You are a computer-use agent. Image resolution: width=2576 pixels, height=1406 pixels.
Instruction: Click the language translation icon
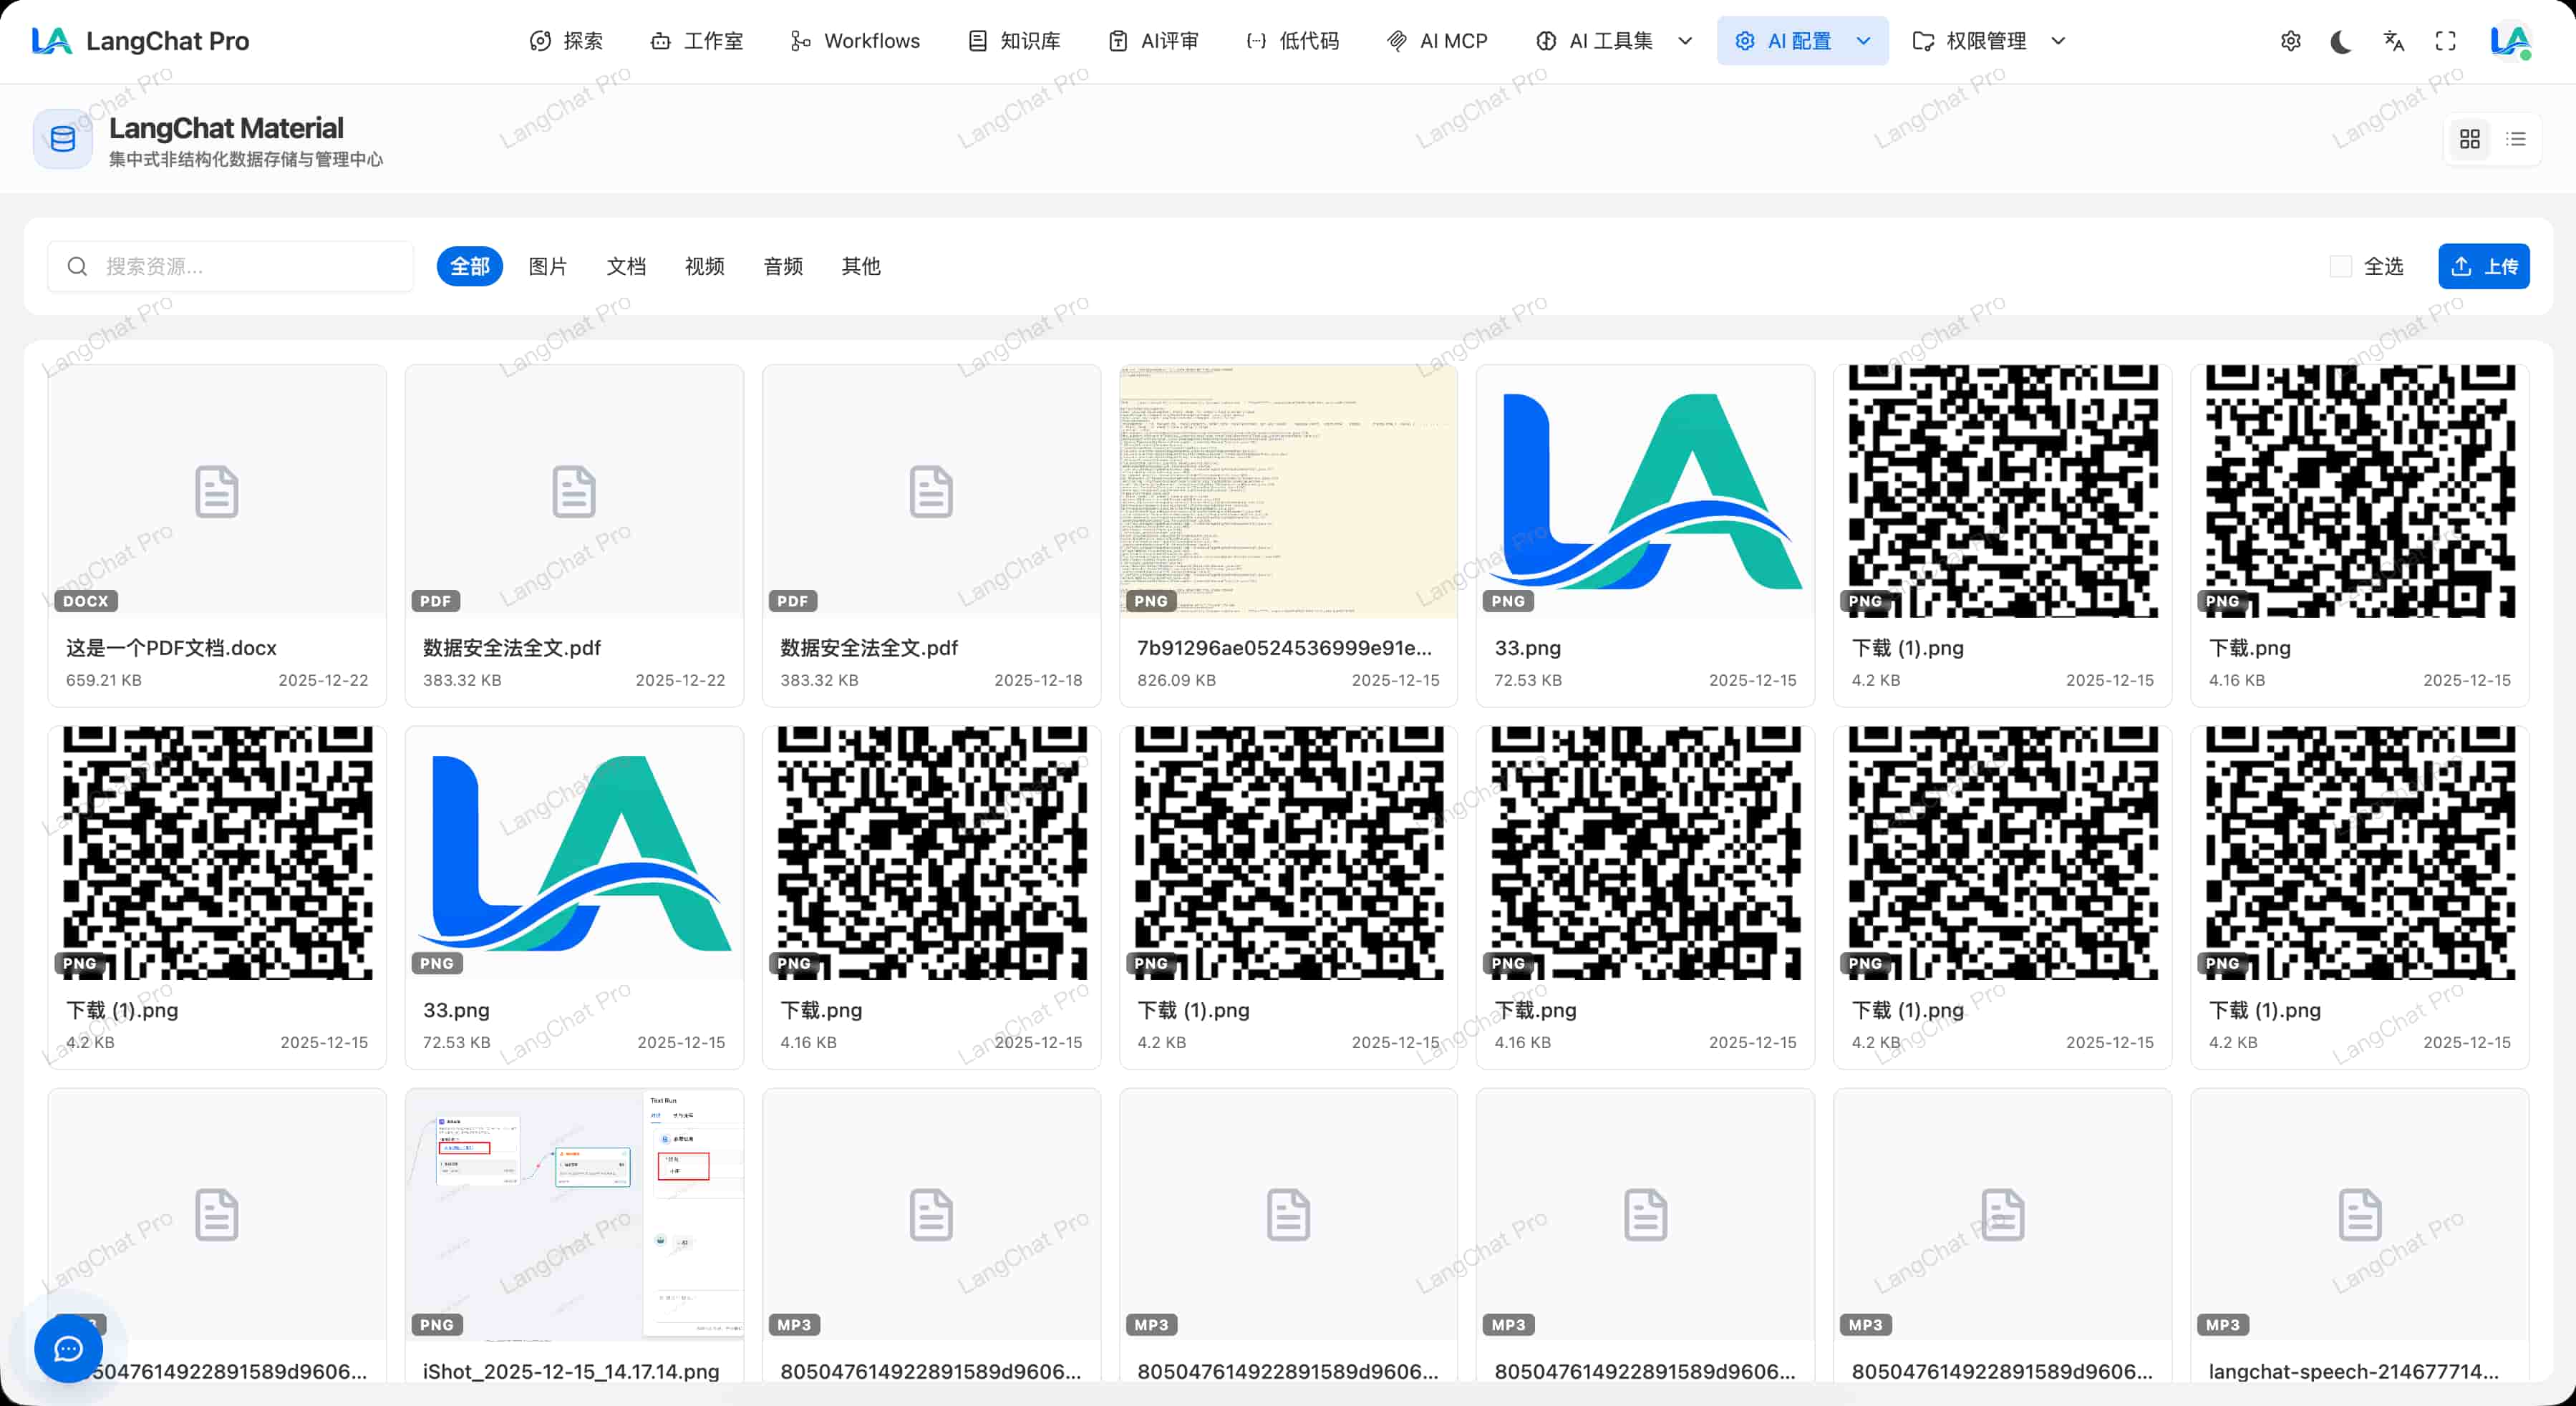coord(2393,41)
